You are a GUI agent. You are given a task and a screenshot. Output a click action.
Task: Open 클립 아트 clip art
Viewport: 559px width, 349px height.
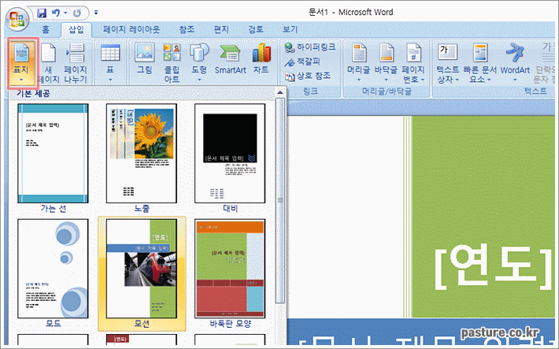172,63
